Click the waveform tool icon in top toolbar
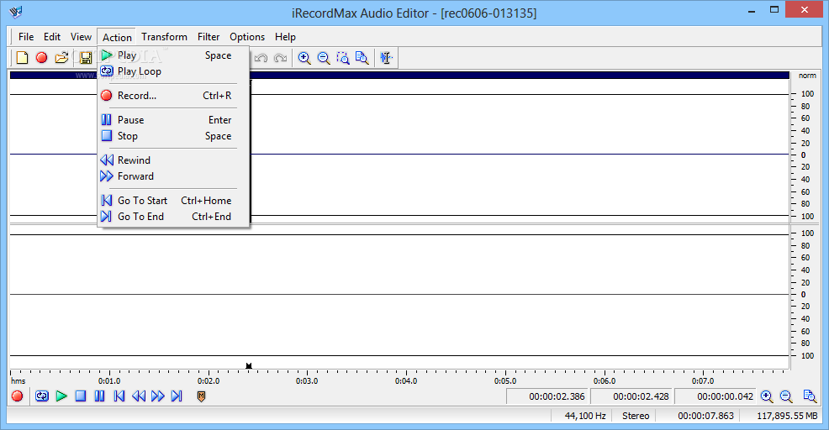 point(387,58)
